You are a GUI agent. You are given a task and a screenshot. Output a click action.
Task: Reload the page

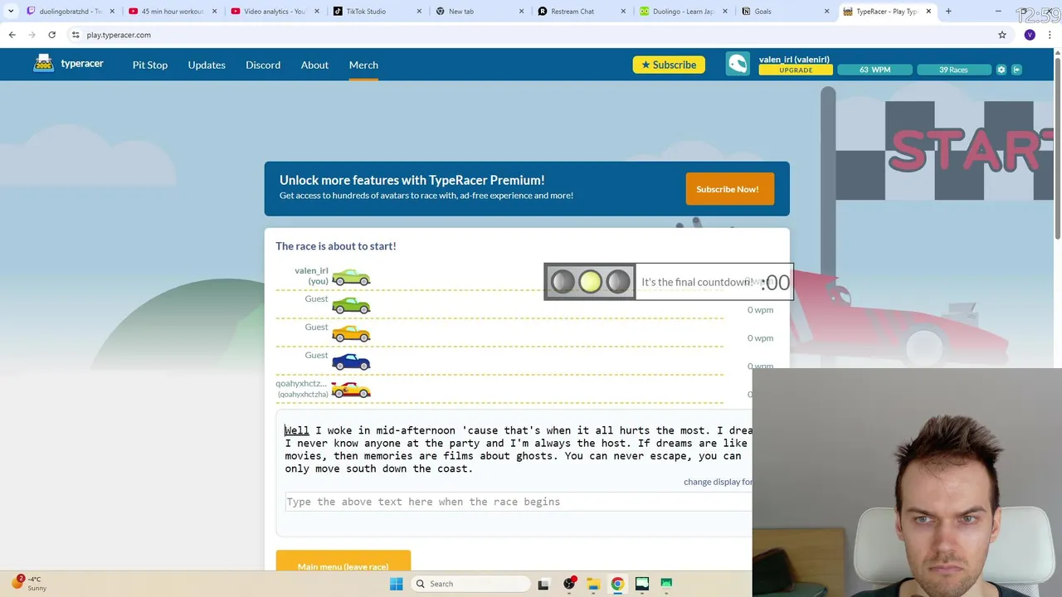(51, 35)
